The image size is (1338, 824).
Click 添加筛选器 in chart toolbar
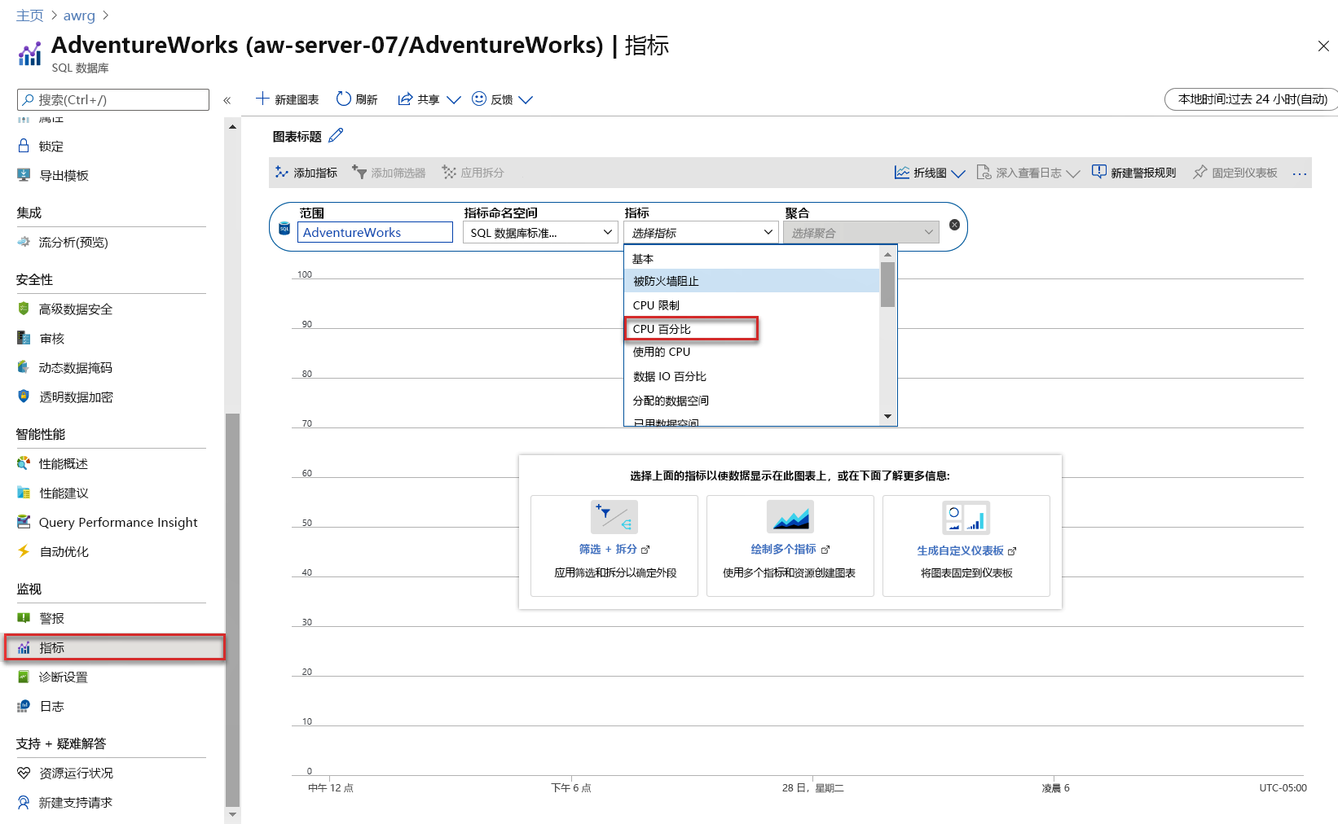pos(389,173)
